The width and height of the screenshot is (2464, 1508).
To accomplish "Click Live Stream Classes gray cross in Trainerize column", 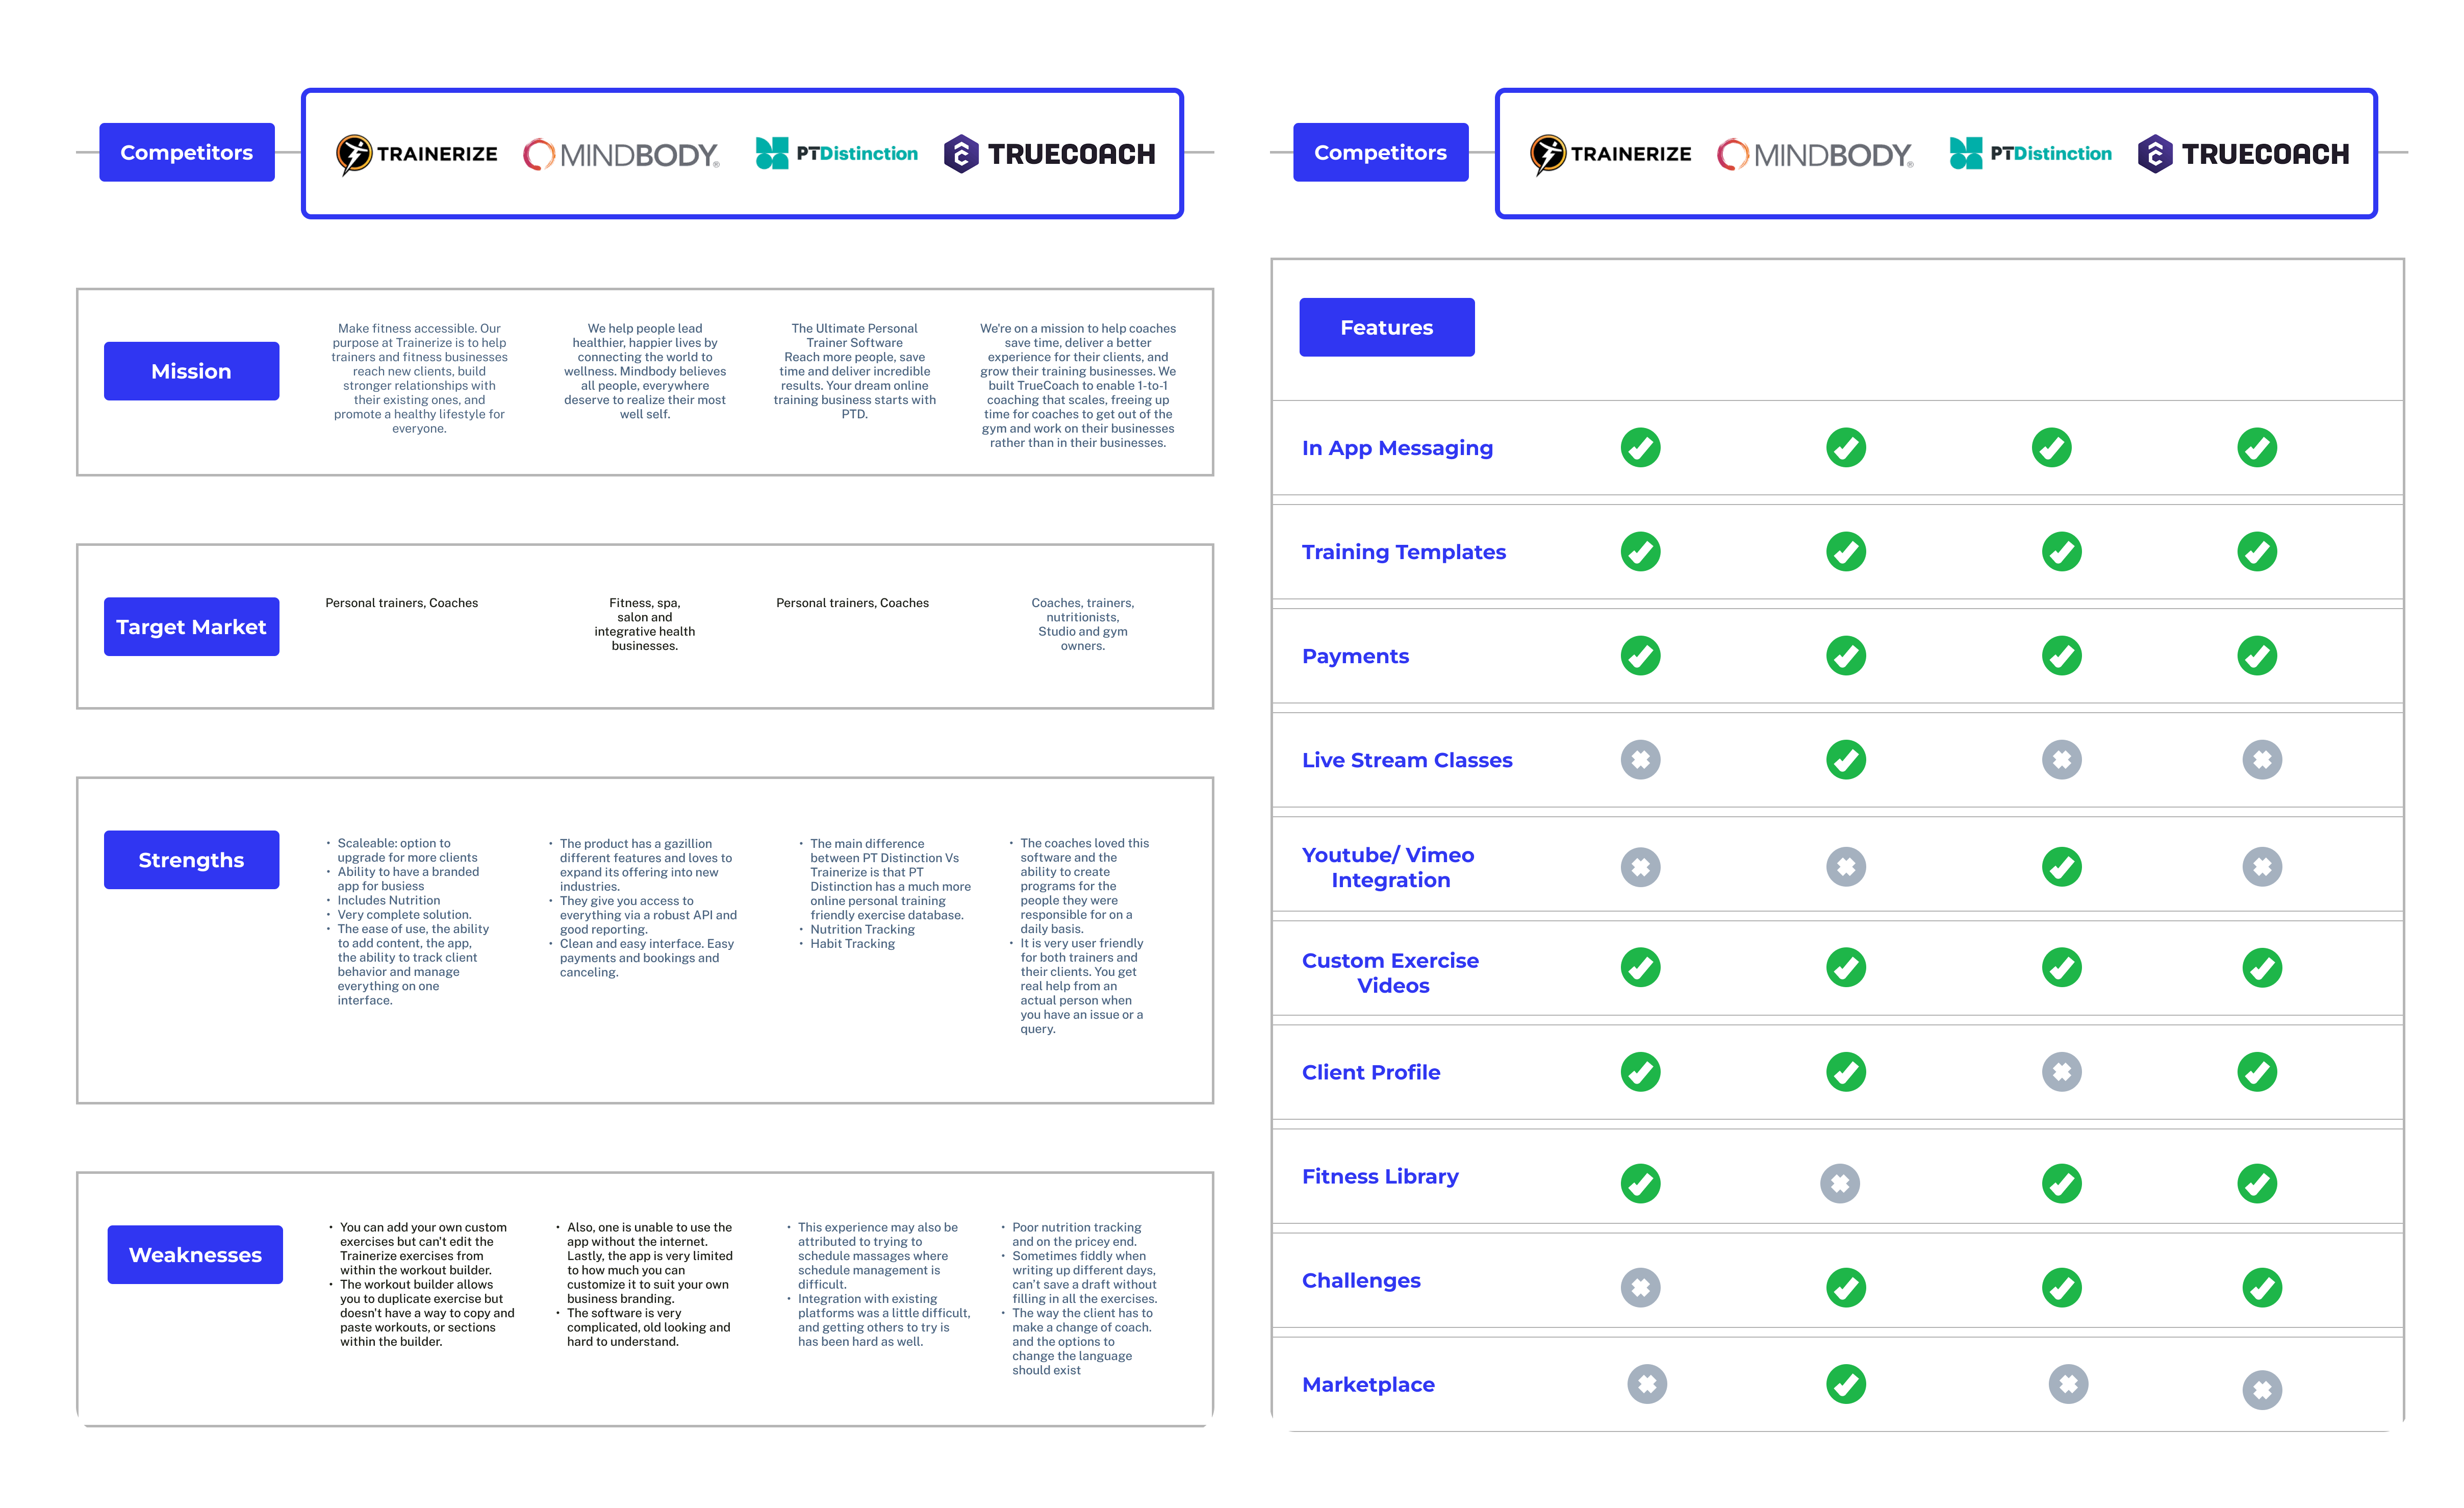I will (1641, 760).
